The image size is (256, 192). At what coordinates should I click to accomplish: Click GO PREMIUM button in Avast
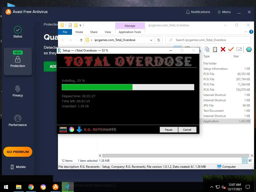[x=18, y=152]
